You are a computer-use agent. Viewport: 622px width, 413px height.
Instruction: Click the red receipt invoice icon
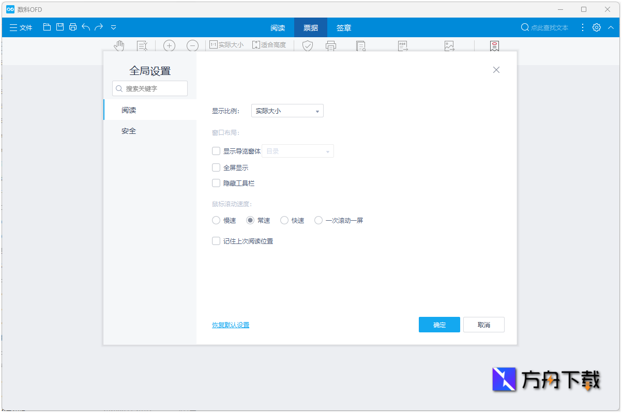tap(495, 45)
